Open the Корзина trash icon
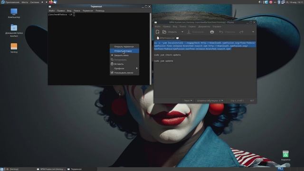The height and width of the screenshot is (171, 304). point(285,156)
